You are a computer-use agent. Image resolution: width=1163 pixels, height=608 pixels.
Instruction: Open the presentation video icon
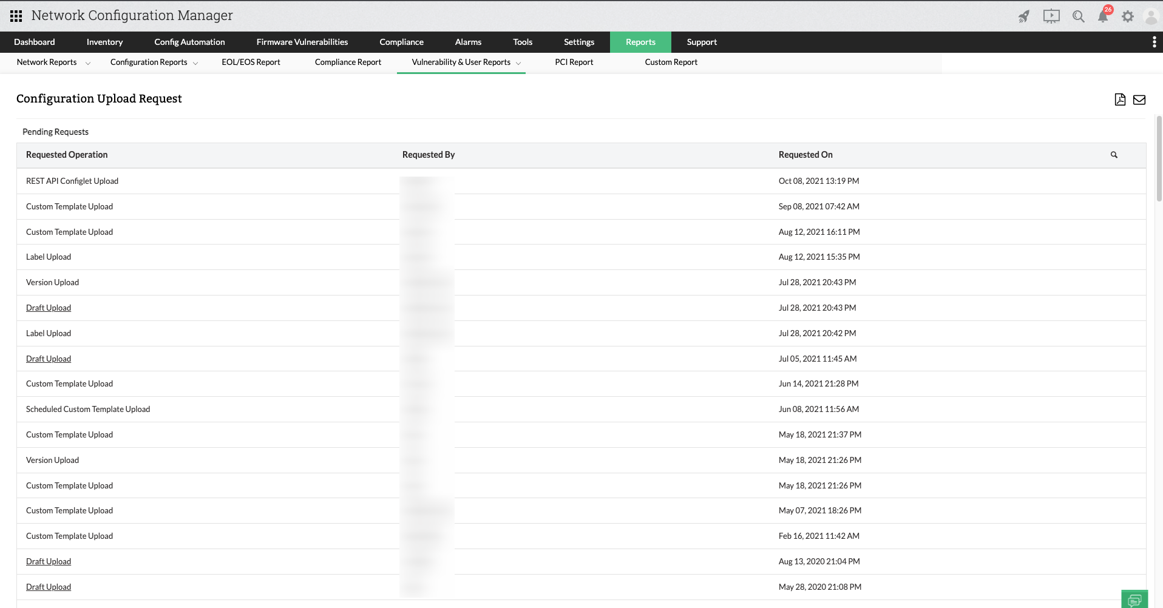click(1051, 16)
